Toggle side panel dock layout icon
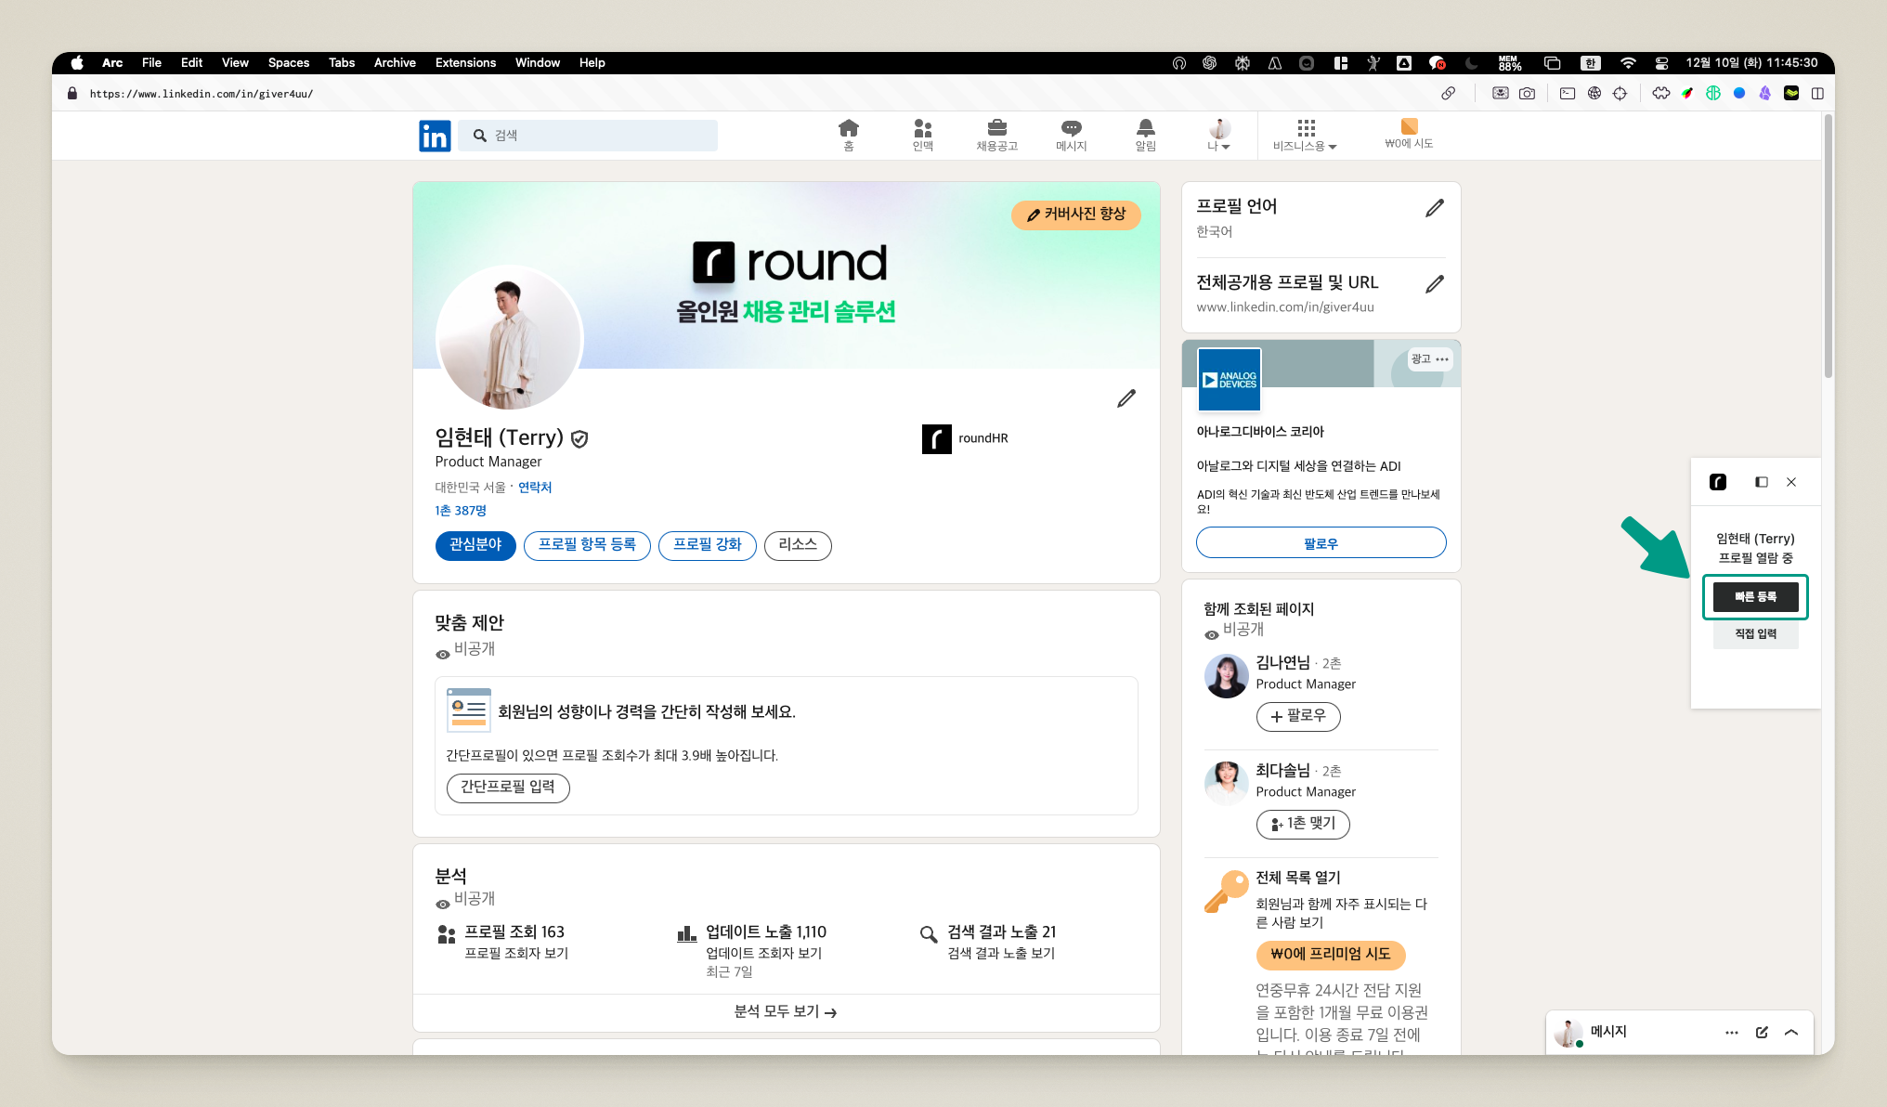 coord(1762,482)
